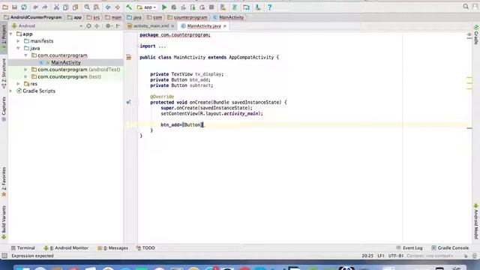The width and height of the screenshot is (480, 270).
Task: Undo the last edit via the toolbar arrow
Action: (x=36, y=7)
